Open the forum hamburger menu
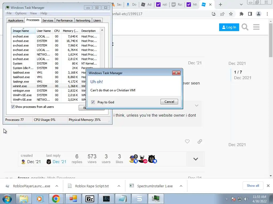The height and width of the screenshot is (204, 273). (256, 27)
